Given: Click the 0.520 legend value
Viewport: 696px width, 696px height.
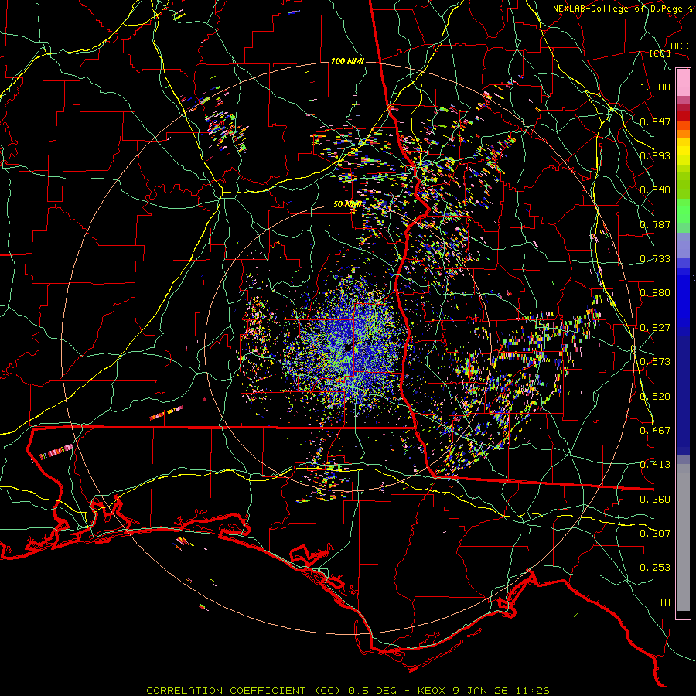Looking at the screenshot, I should point(655,397).
